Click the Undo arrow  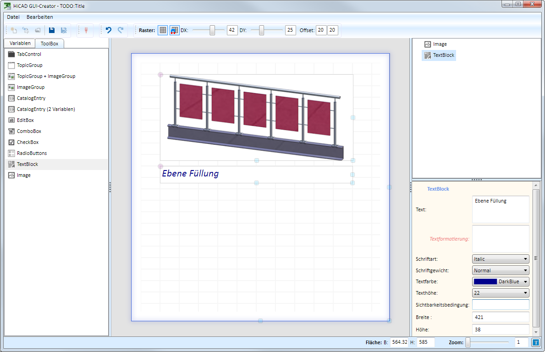(109, 30)
